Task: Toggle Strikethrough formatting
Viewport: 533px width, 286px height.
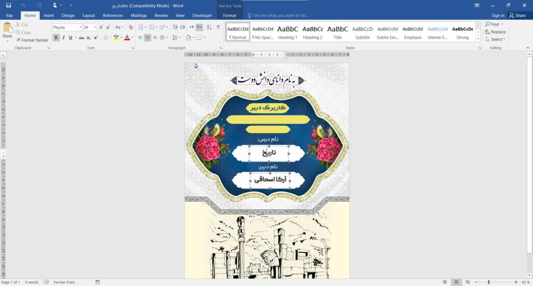Action: pyautogui.click(x=82, y=38)
